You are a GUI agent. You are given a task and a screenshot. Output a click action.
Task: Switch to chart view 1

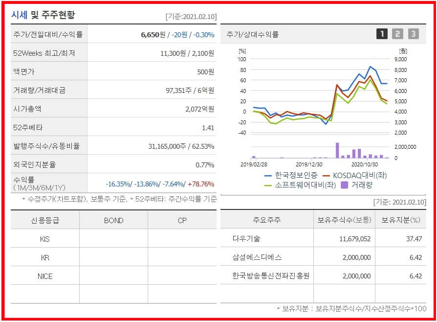coord(382,34)
